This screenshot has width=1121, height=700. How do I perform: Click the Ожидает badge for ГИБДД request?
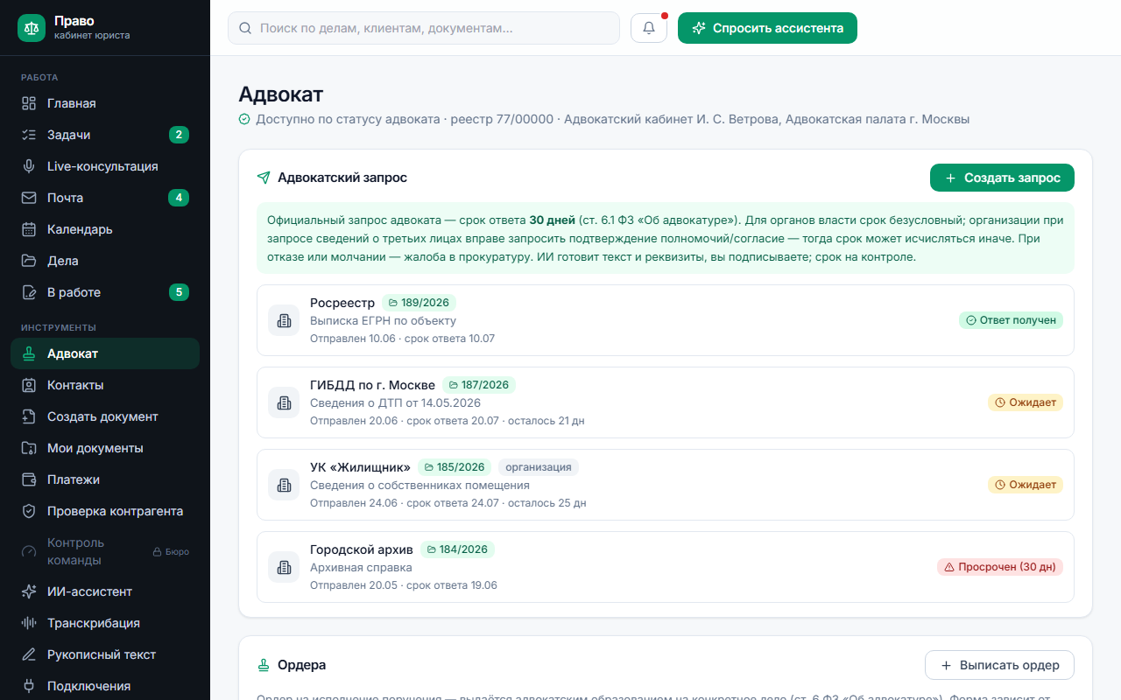click(x=1026, y=402)
